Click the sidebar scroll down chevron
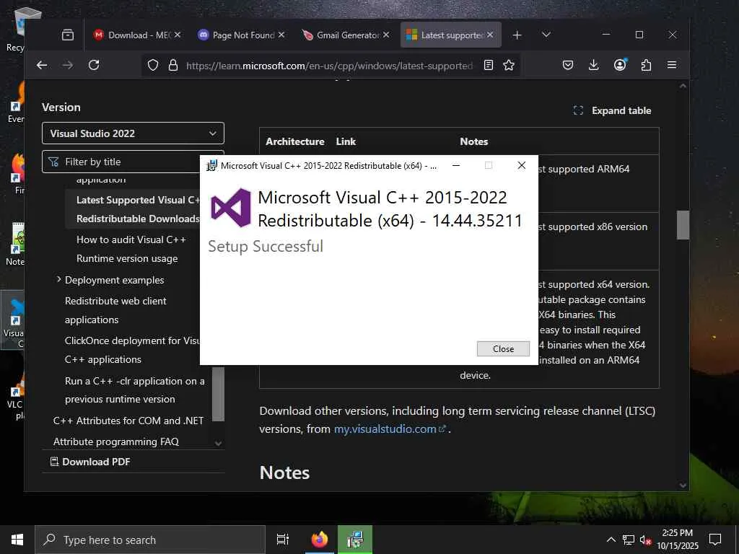This screenshot has width=739, height=554. click(218, 444)
